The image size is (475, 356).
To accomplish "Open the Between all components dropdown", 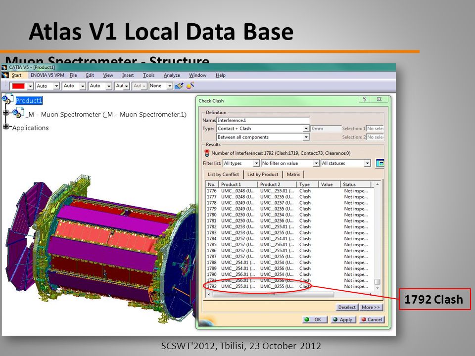I will (306, 137).
